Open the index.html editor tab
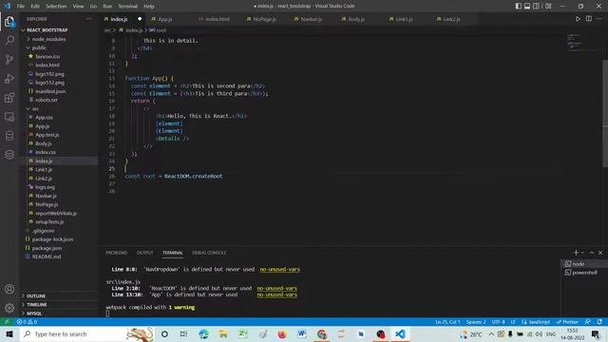Screen dimensions: 608x342 point(218,19)
